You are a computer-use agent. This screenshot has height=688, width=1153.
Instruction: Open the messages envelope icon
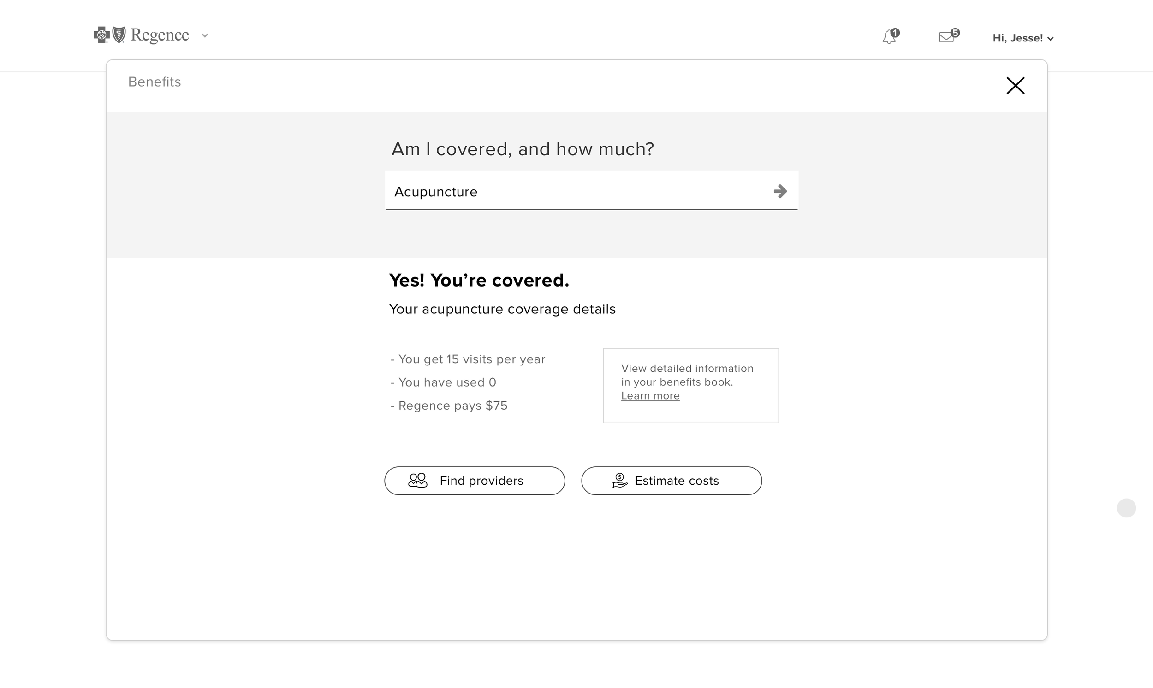point(945,37)
